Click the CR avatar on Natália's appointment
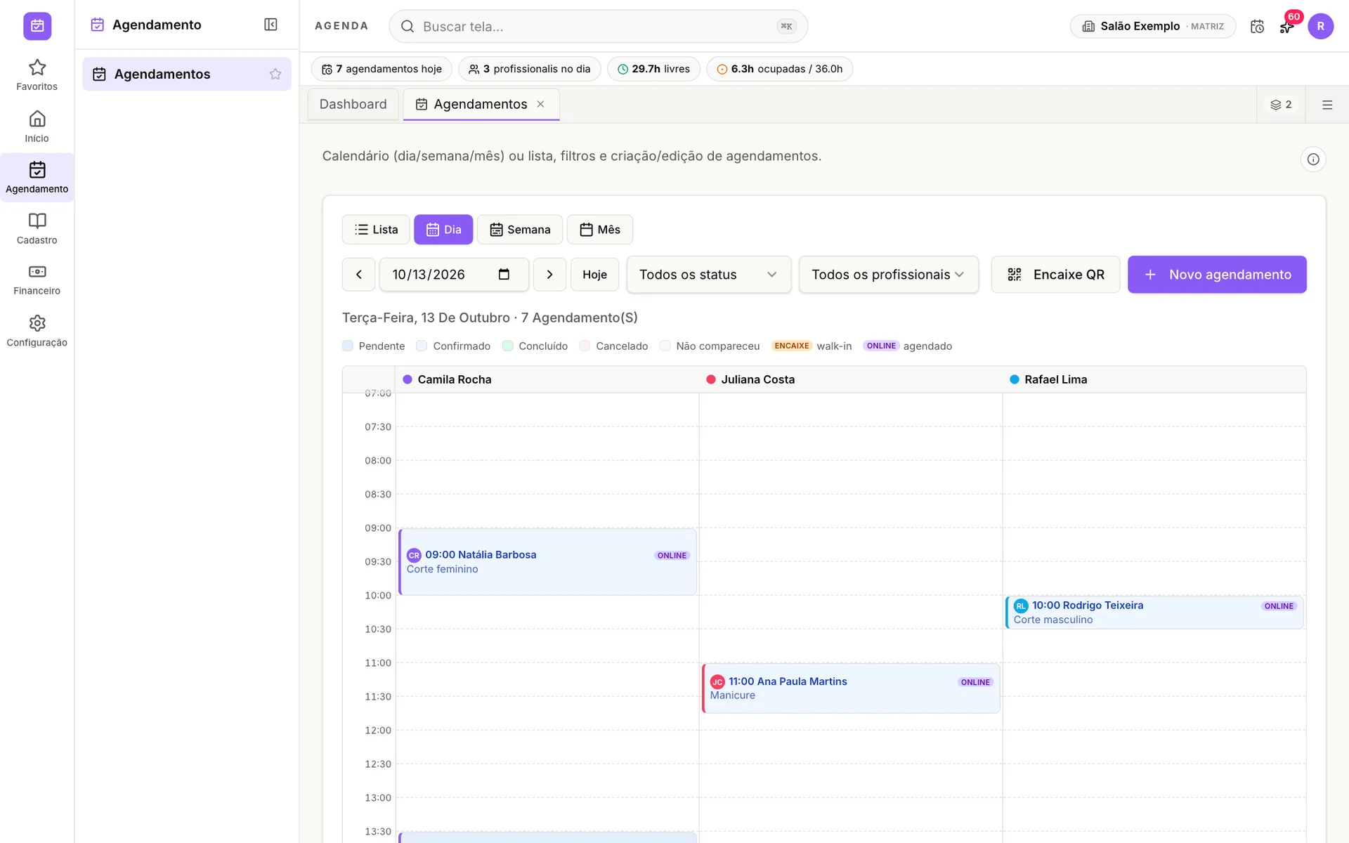1349x843 pixels. [414, 555]
